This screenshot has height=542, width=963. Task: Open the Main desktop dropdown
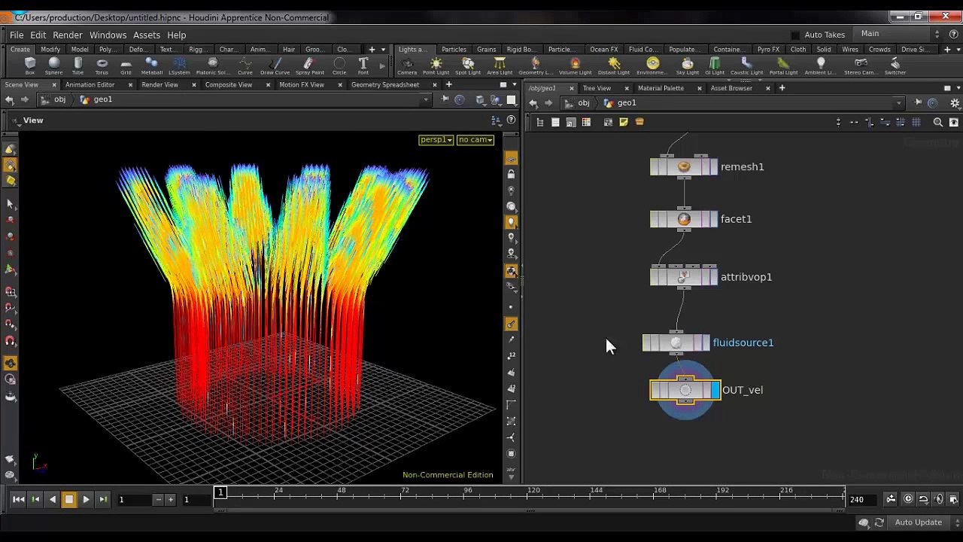point(900,34)
